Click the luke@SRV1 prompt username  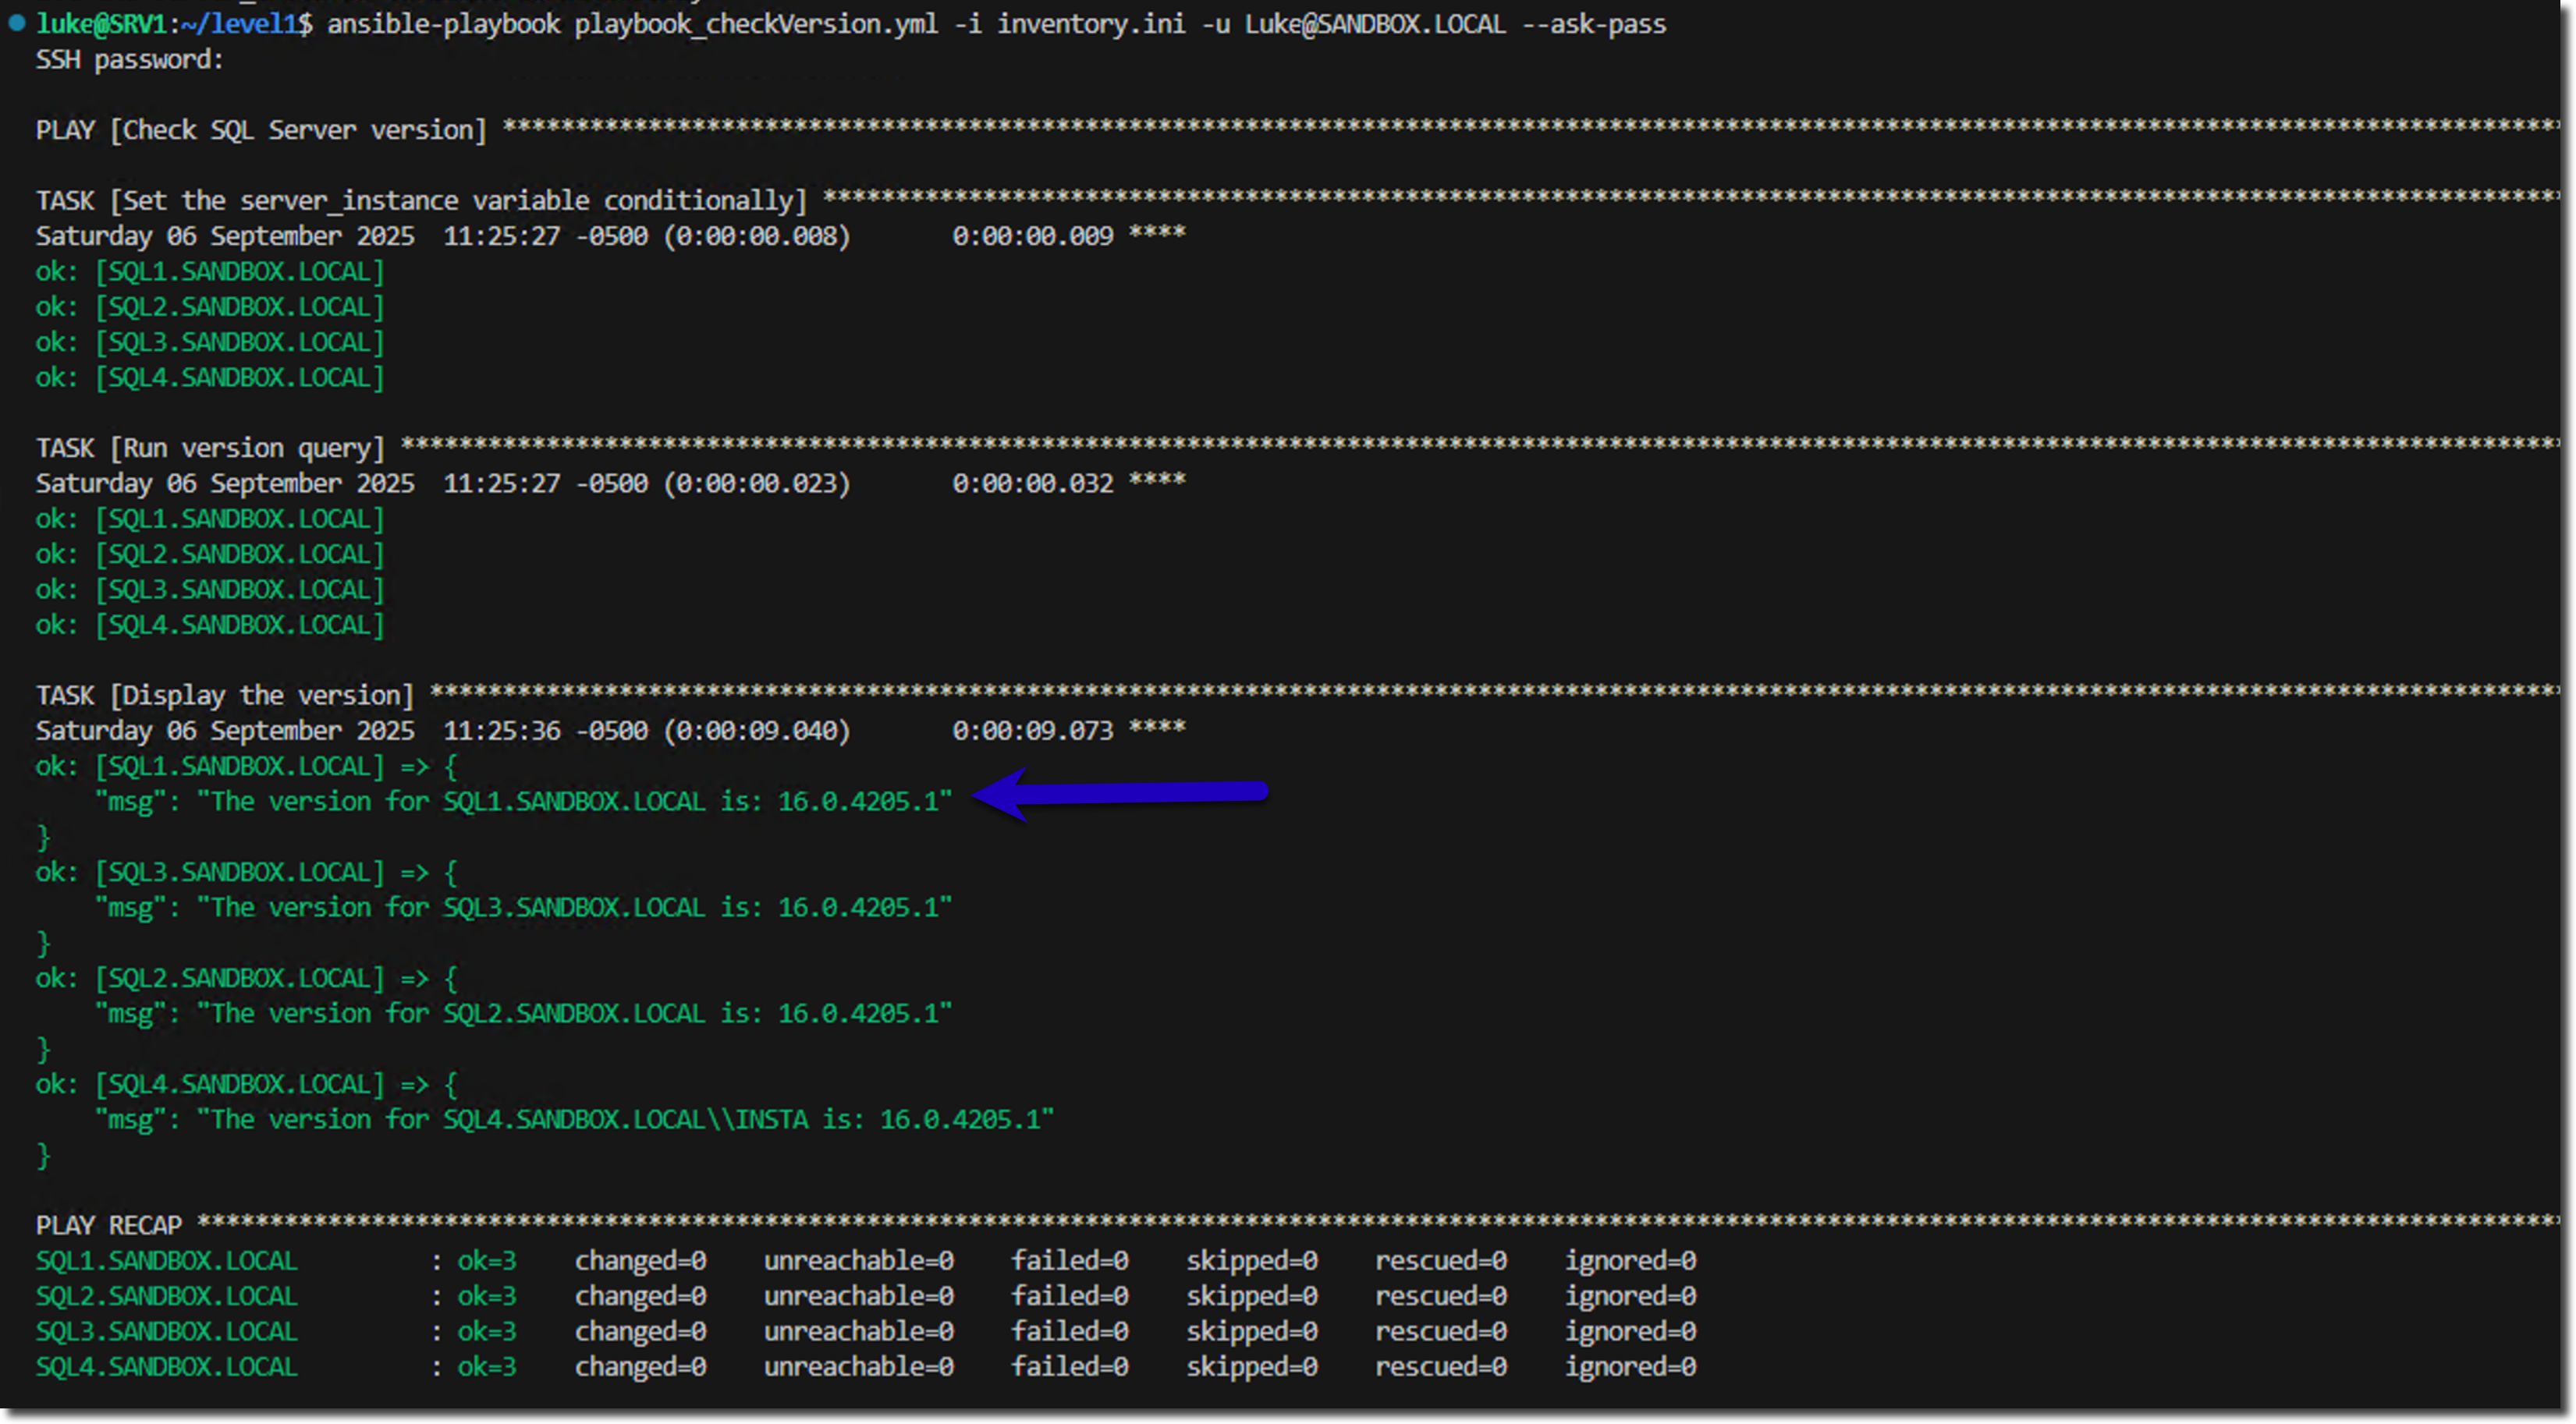100,24
